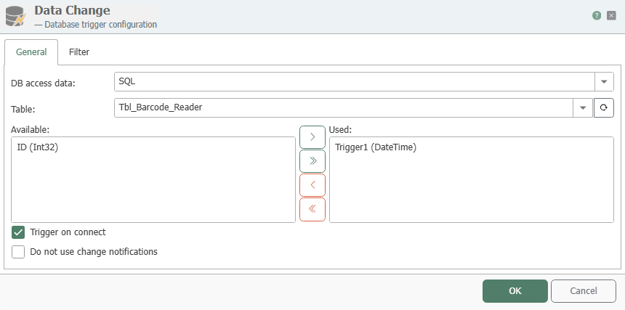625x310 pixels.
Task: Close the Data Change dialog
Action: tap(611, 15)
